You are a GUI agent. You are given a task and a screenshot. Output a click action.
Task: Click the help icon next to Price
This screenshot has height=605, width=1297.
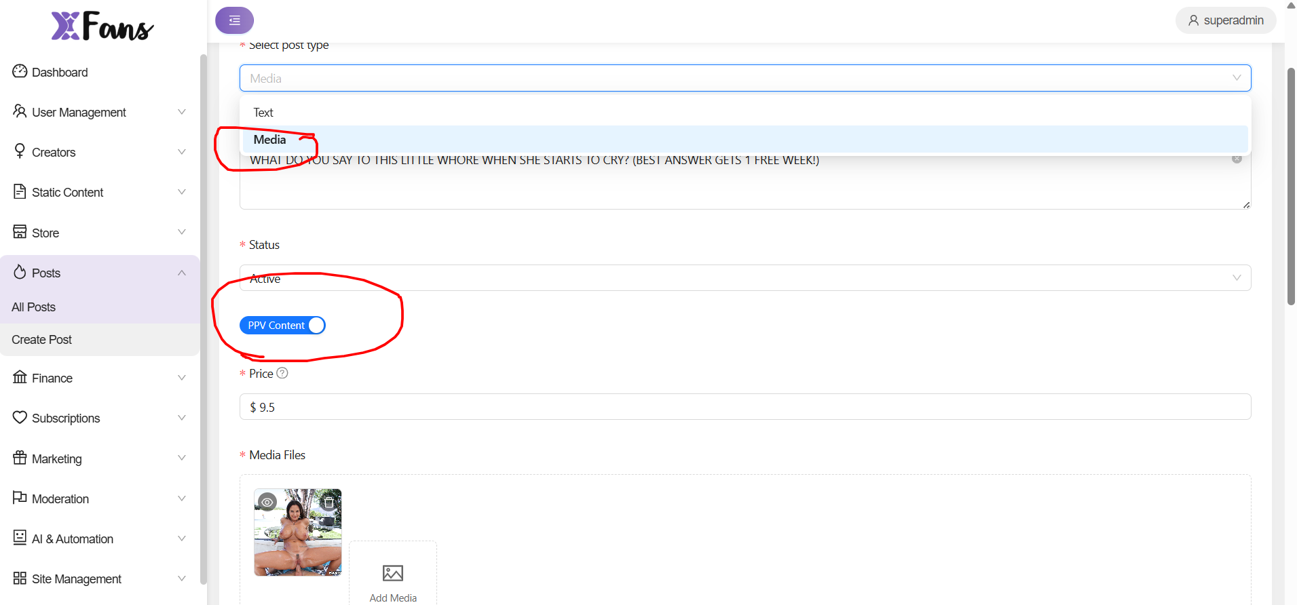[282, 373]
